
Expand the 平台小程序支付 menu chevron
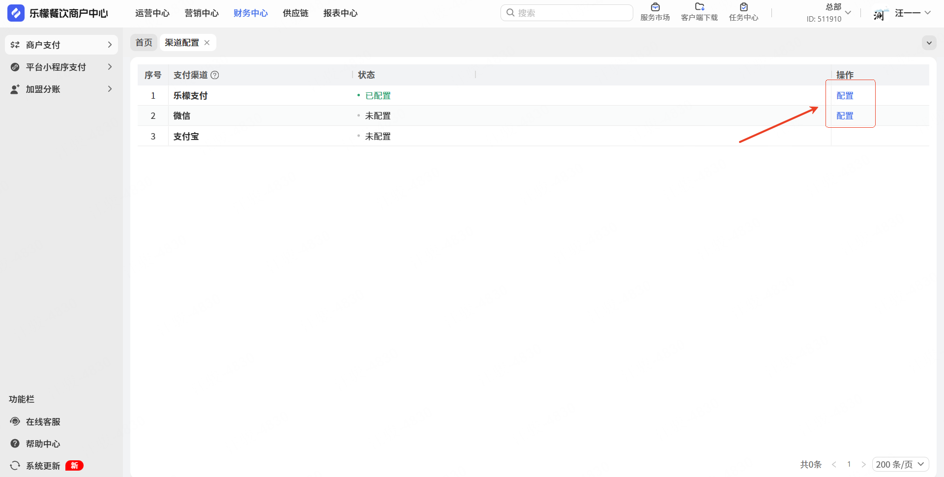tap(110, 67)
